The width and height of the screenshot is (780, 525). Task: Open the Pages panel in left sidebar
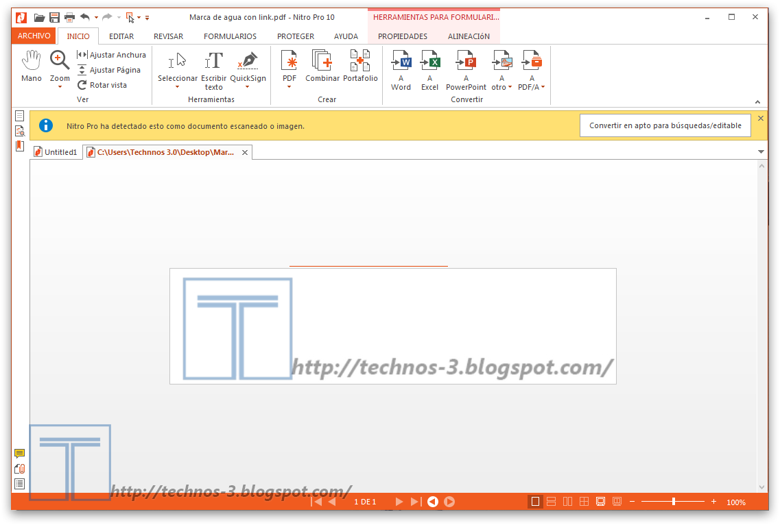tap(19, 116)
